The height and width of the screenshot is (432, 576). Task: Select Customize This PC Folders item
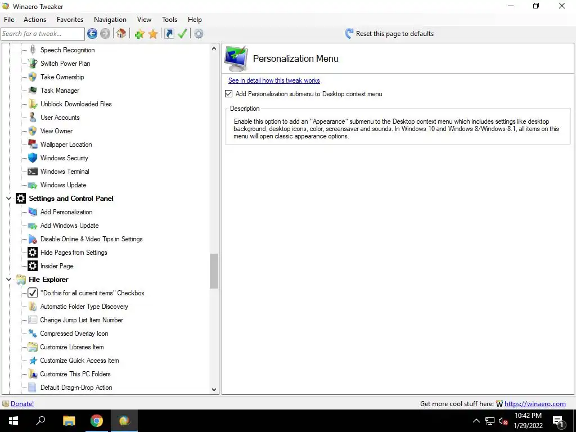pyautogui.click(x=75, y=374)
